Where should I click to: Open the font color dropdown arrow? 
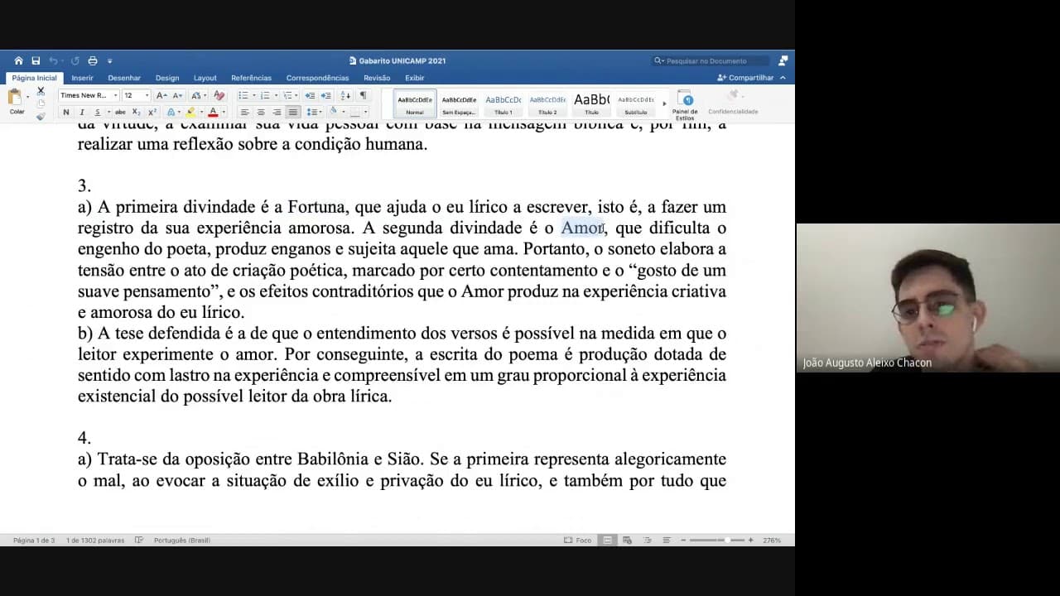[x=223, y=112]
